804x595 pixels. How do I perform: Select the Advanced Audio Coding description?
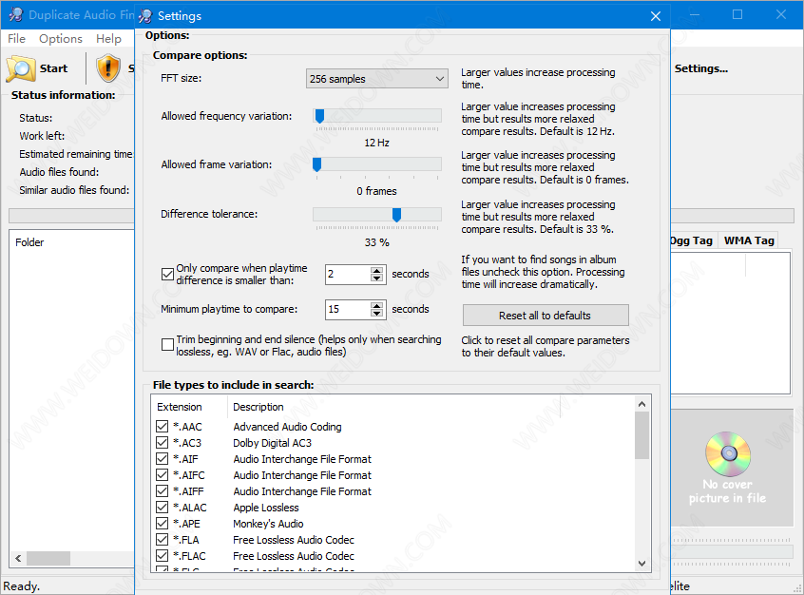click(x=287, y=427)
